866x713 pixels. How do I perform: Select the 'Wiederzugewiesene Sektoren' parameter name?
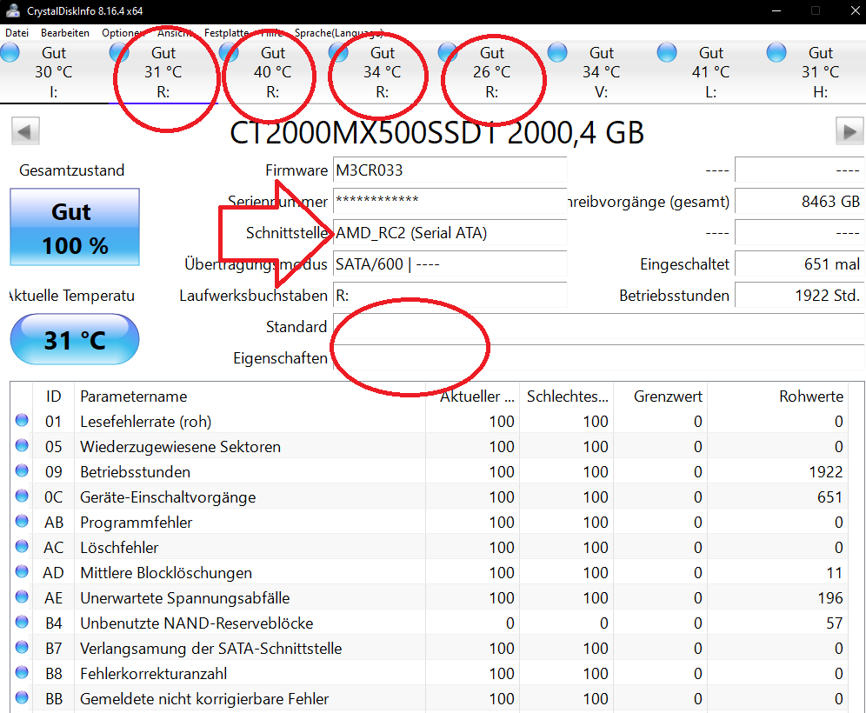(180, 446)
